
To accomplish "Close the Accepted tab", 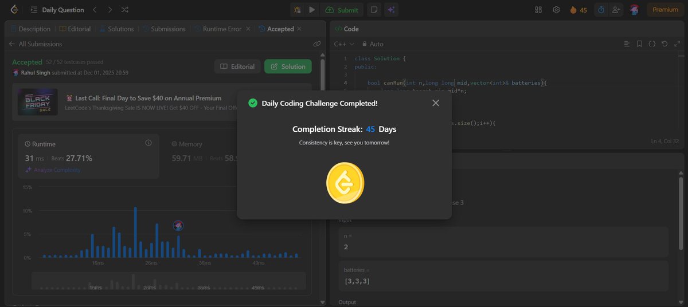I will tap(300, 29).
